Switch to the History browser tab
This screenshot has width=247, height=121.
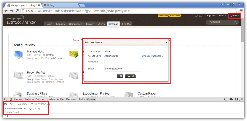(60, 5)
